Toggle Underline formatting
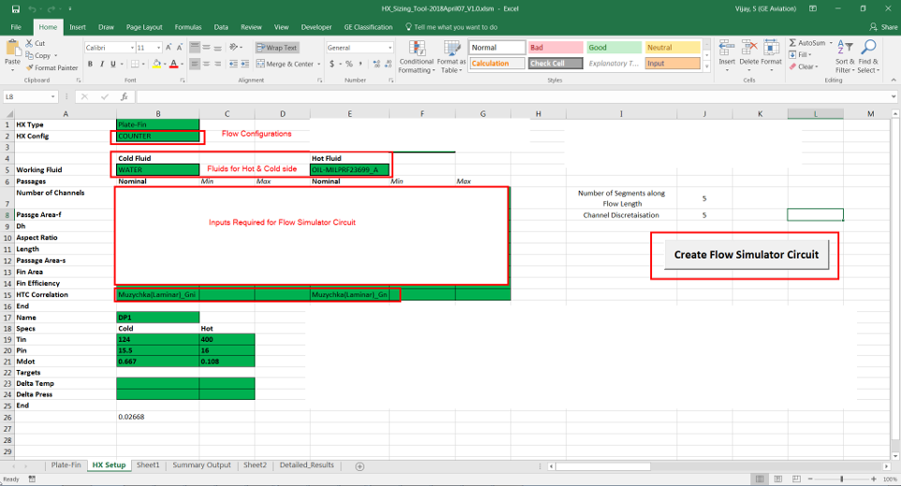Viewport: 901px width, 486px height. click(x=113, y=64)
